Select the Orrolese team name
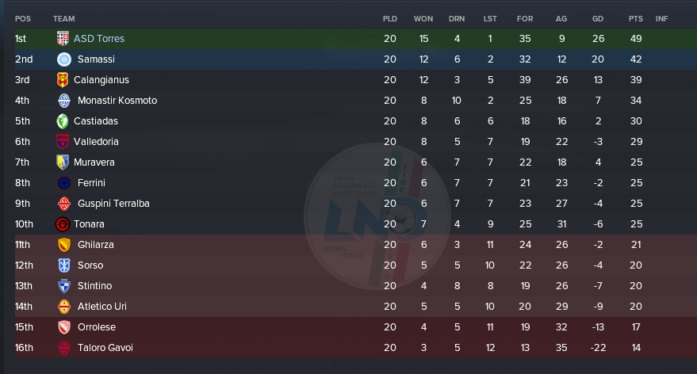697x374 pixels. (97, 327)
